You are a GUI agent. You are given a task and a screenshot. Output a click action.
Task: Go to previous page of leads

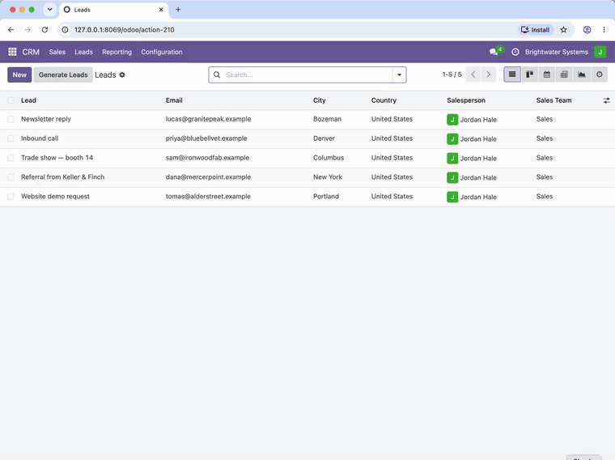pyautogui.click(x=473, y=75)
